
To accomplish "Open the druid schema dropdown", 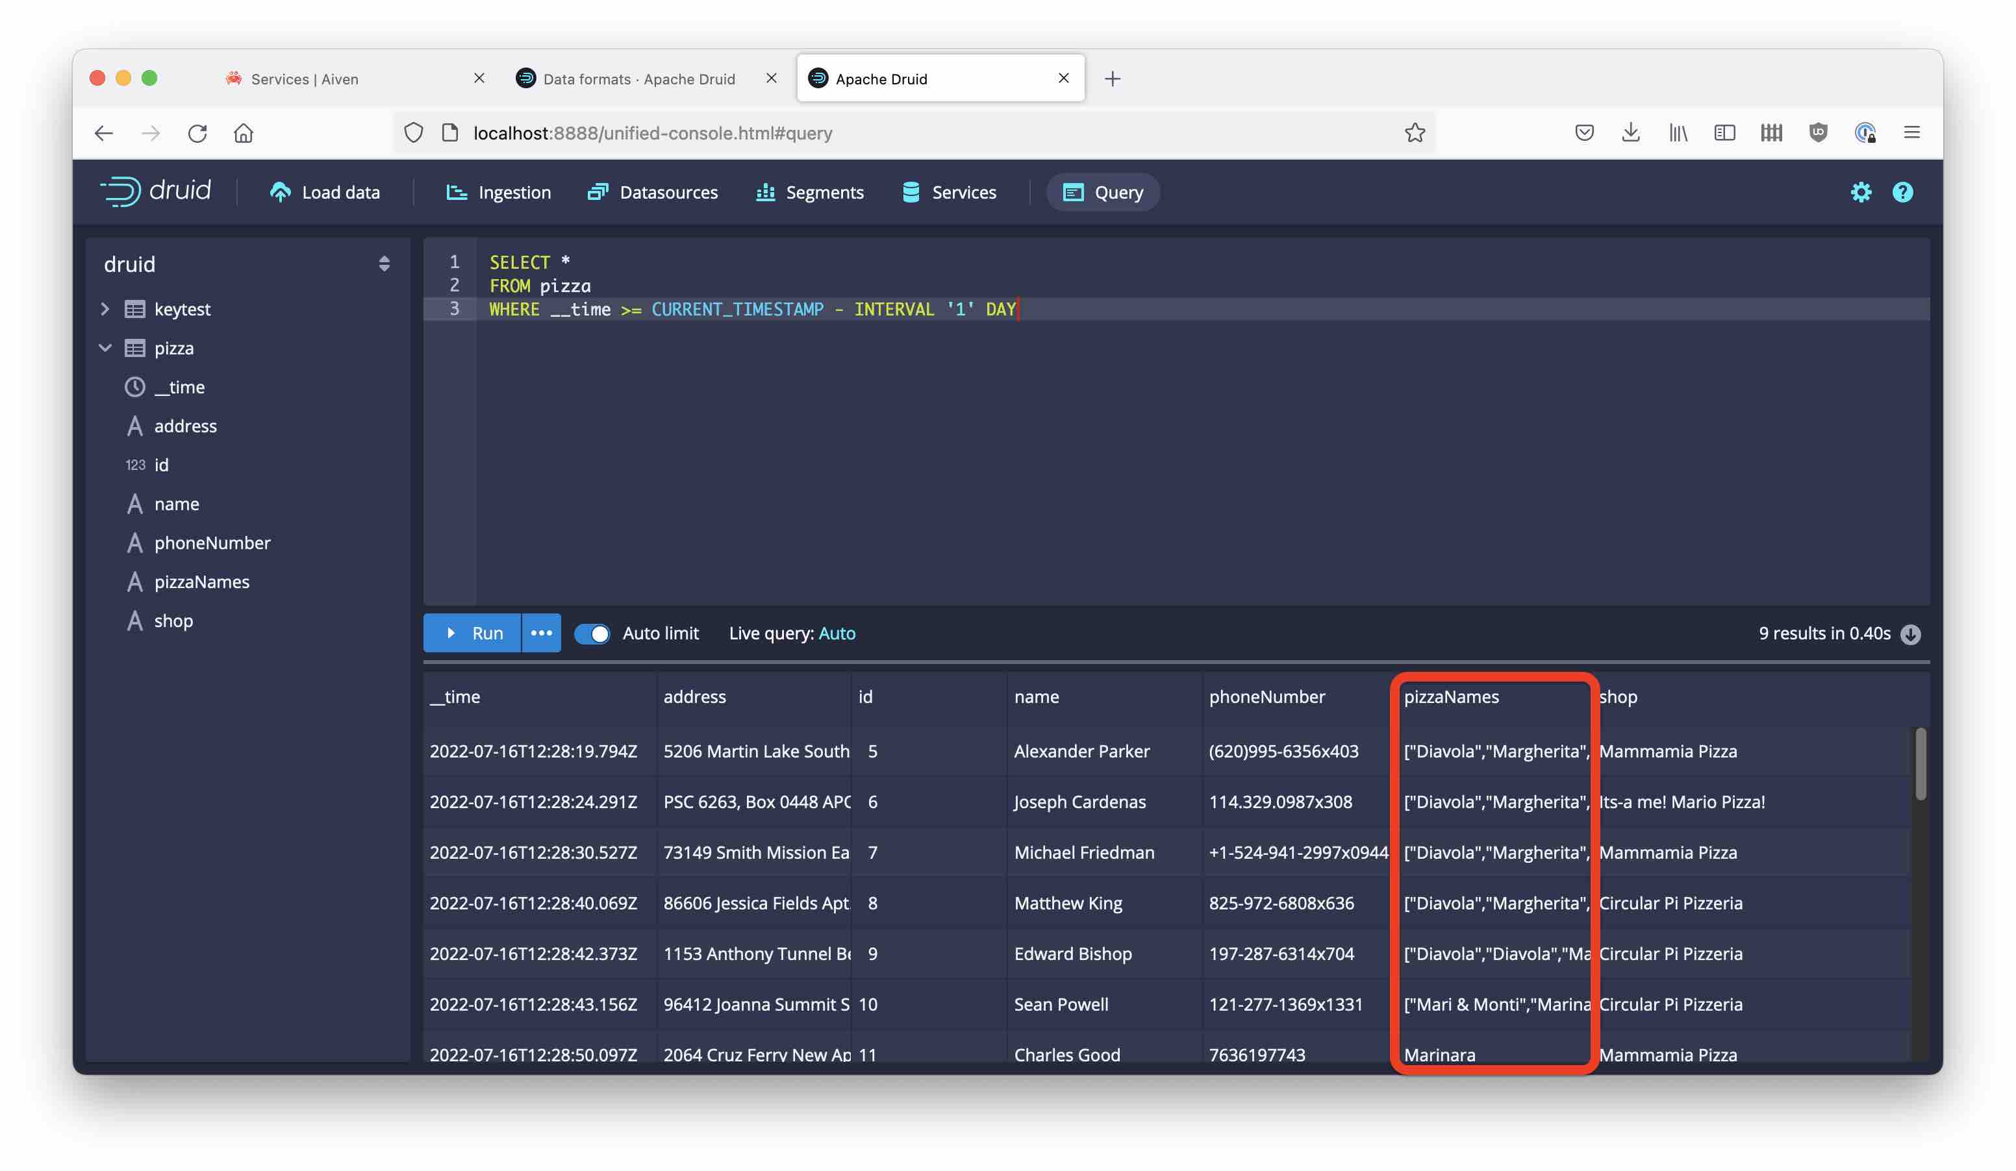I will [x=384, y=264].
